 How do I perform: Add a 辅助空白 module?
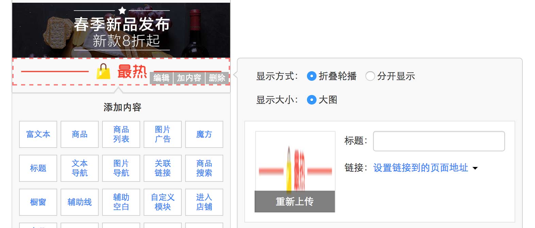(121, 202)
